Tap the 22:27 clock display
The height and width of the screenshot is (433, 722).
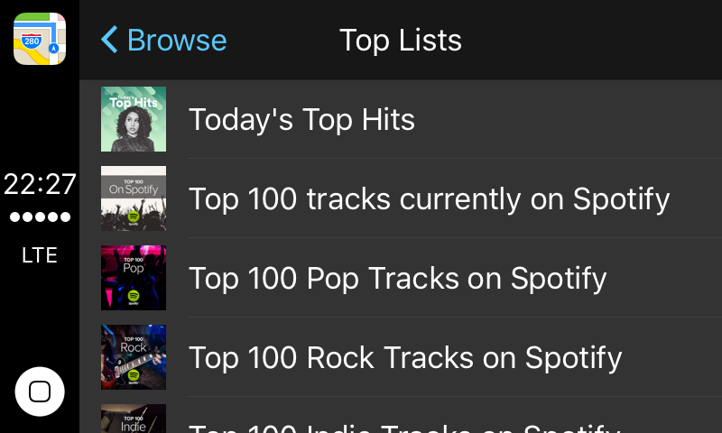[40, 184]
